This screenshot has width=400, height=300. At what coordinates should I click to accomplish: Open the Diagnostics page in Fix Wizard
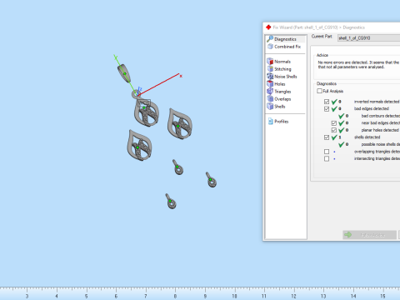tap(285, 39)
